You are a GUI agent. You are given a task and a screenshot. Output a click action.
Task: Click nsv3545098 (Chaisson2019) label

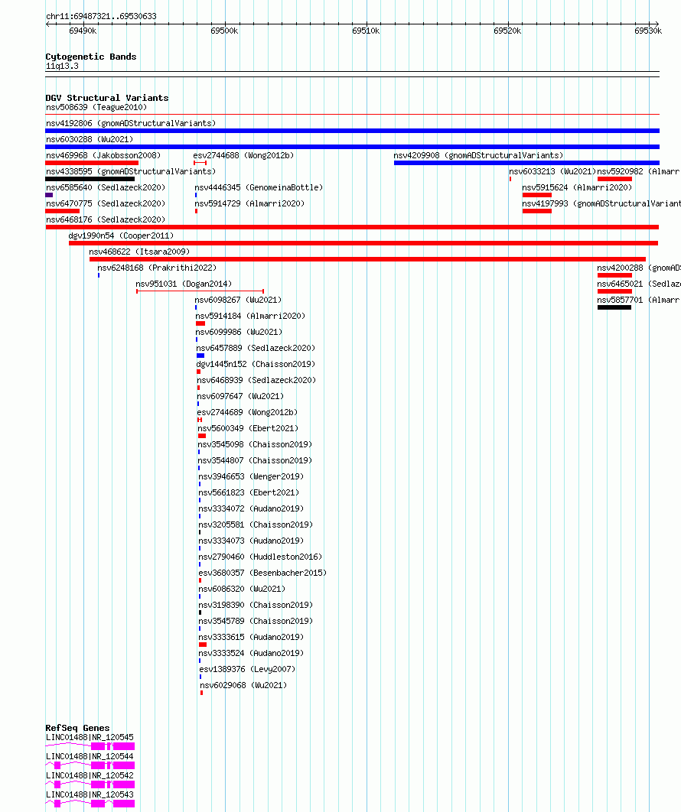pos(255,444)
